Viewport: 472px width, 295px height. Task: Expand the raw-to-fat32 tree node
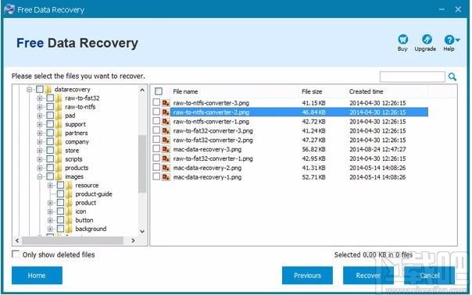pos(40,98)
